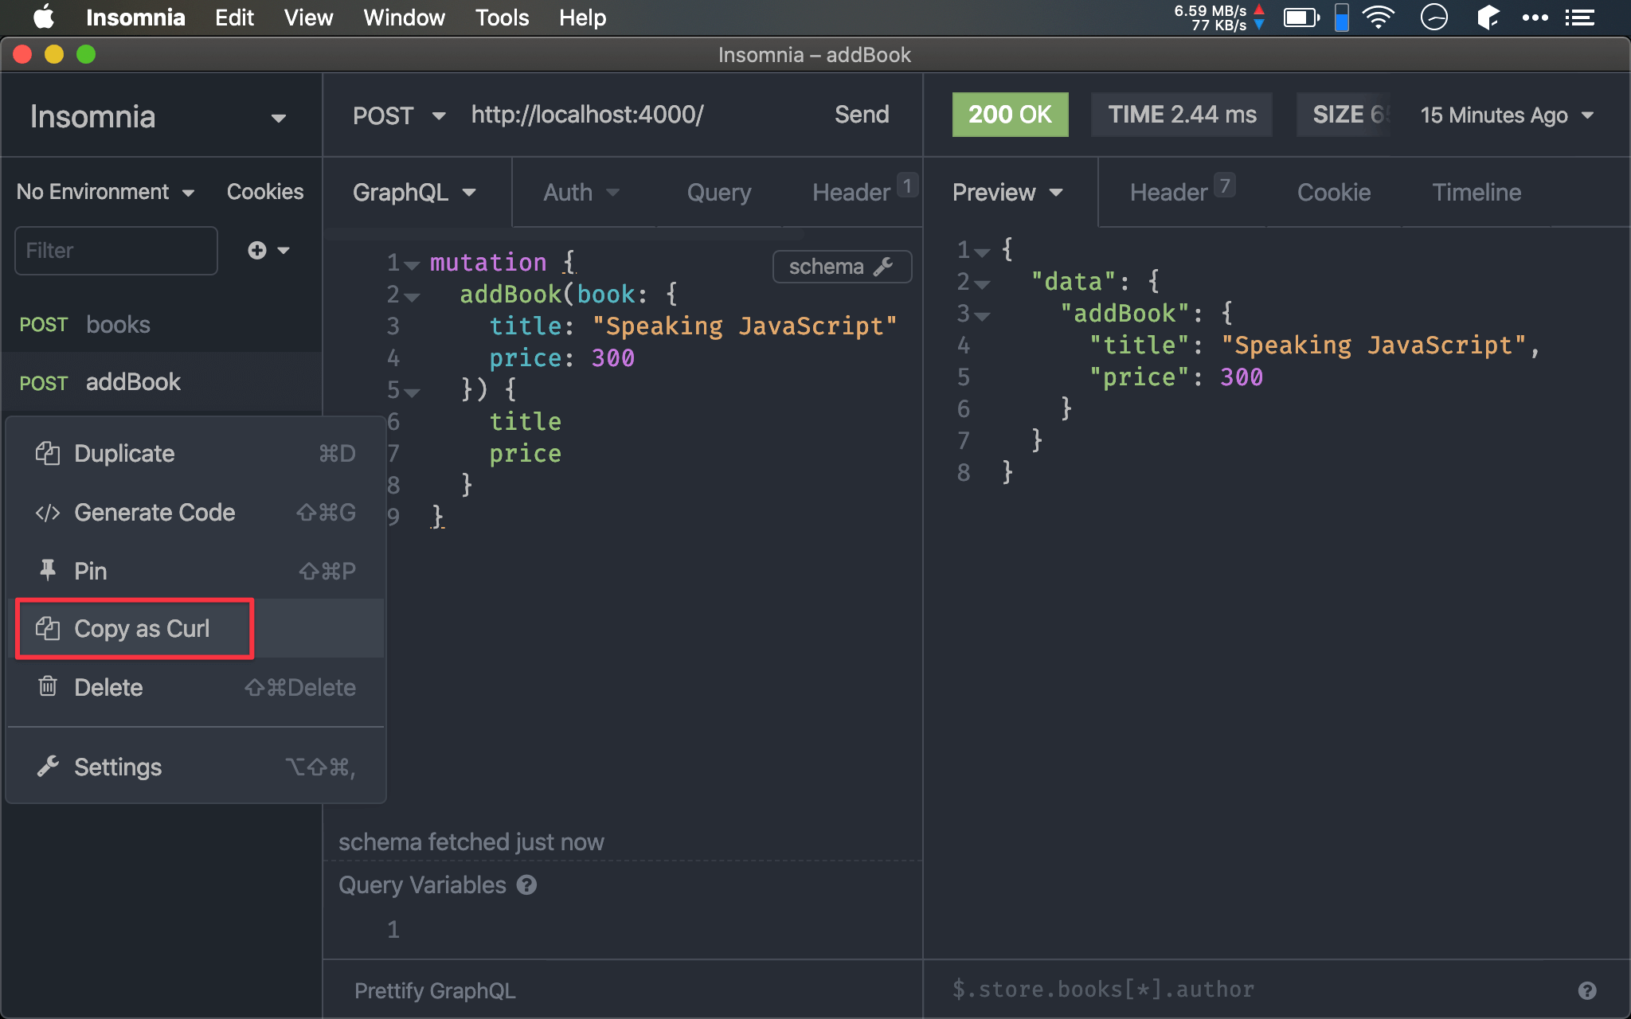The height and width of the screenshot is (1019, 1631).
Task: Click the TIME 2.44 ms tag
Action: pos(1182,115)
